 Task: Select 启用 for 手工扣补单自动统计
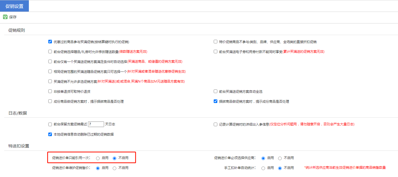[x=263, y=168]
